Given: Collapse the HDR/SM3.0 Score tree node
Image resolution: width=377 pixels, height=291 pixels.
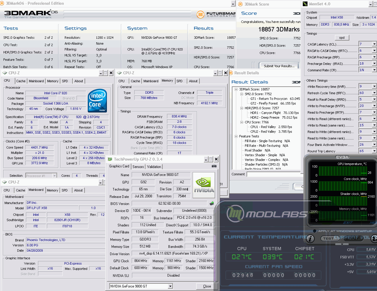Looking at the screenshot, I should (x=242, y=108).
